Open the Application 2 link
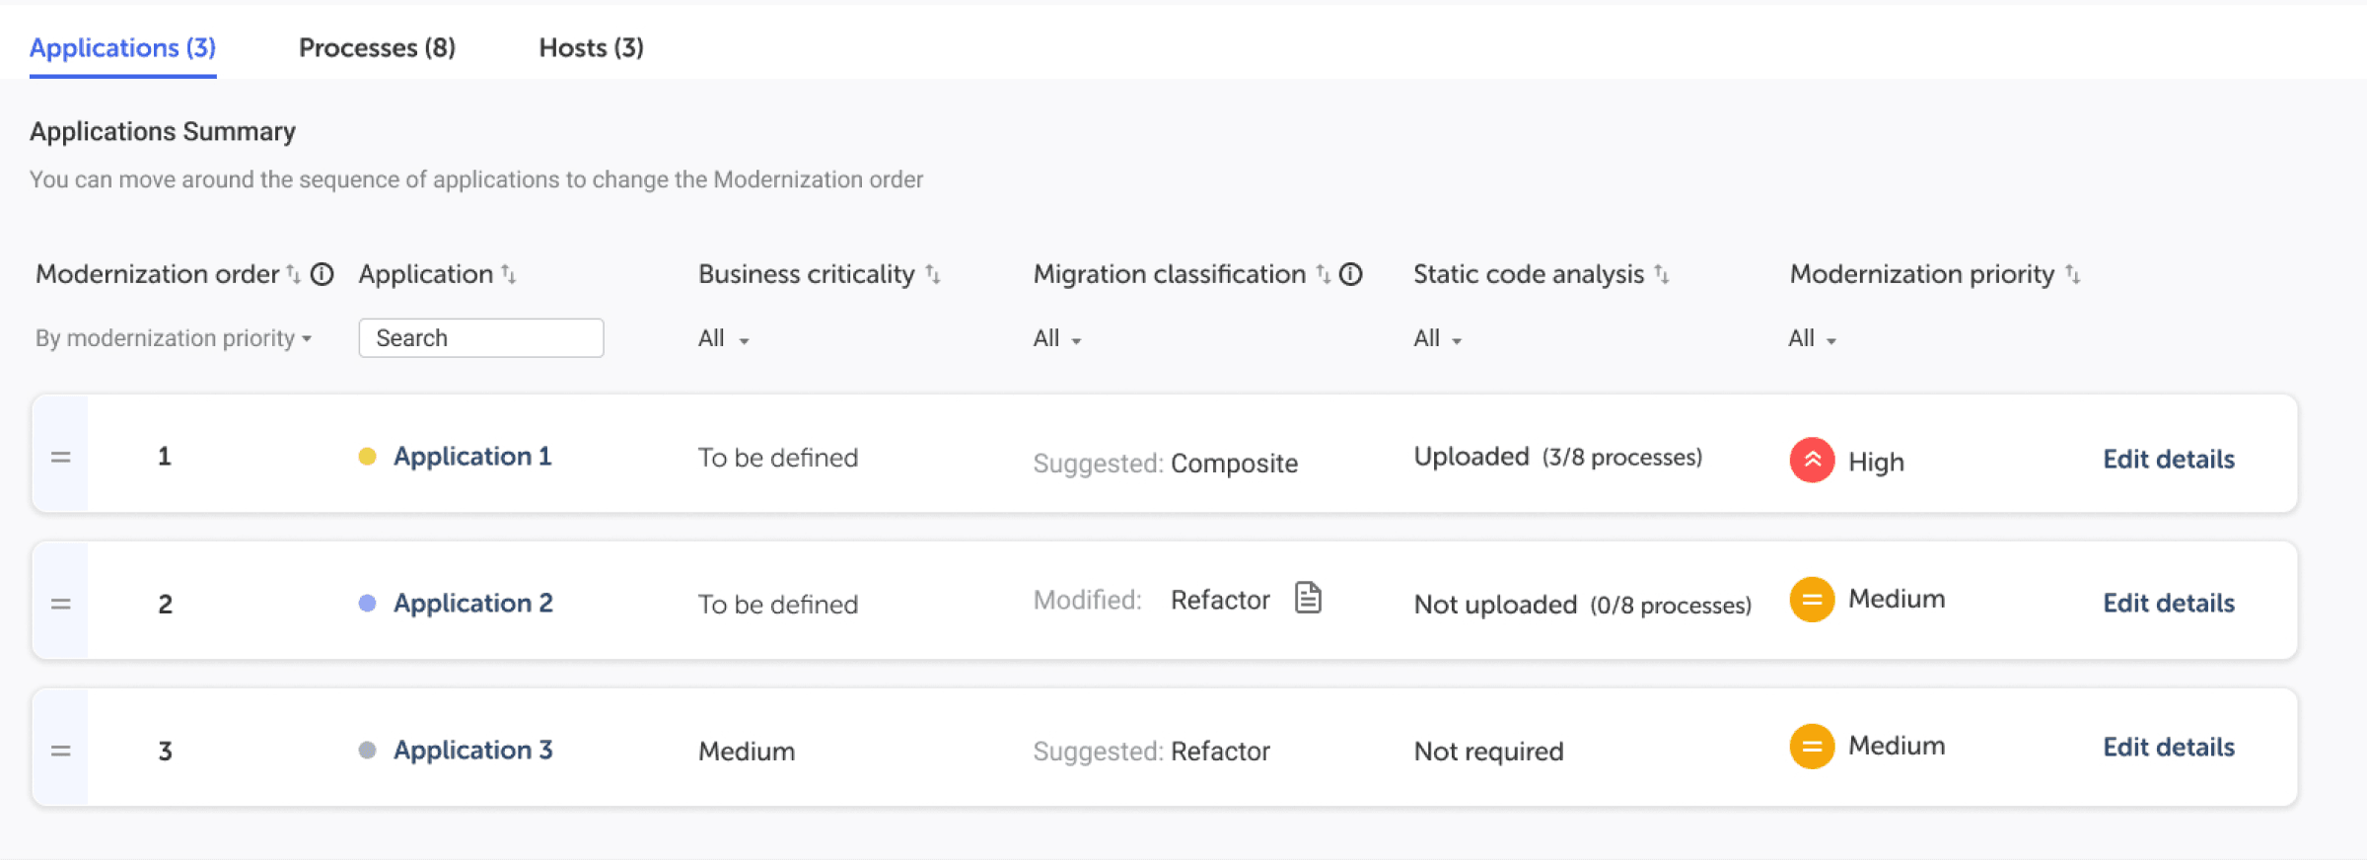The image size is (2367, 860). tap(472, 603)
